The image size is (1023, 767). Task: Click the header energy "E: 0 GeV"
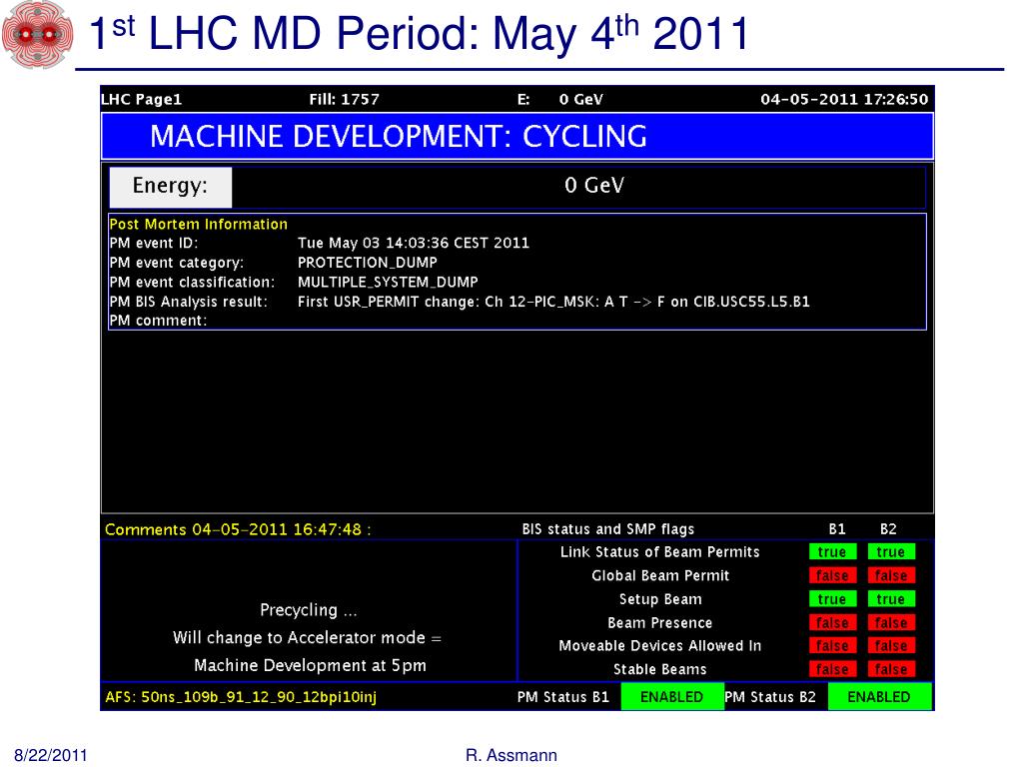(x=560, y=99)
